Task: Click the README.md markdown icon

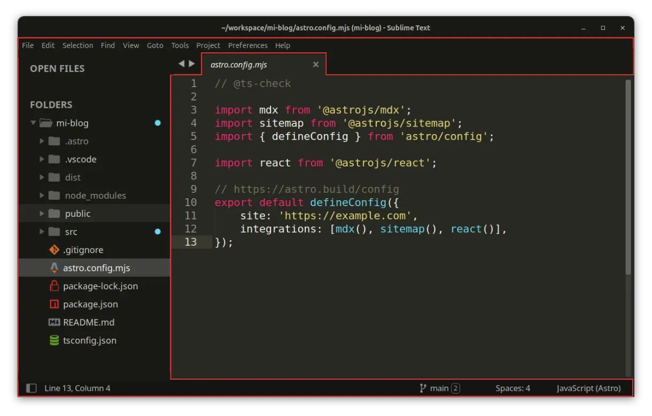Action: pos(54,323)
